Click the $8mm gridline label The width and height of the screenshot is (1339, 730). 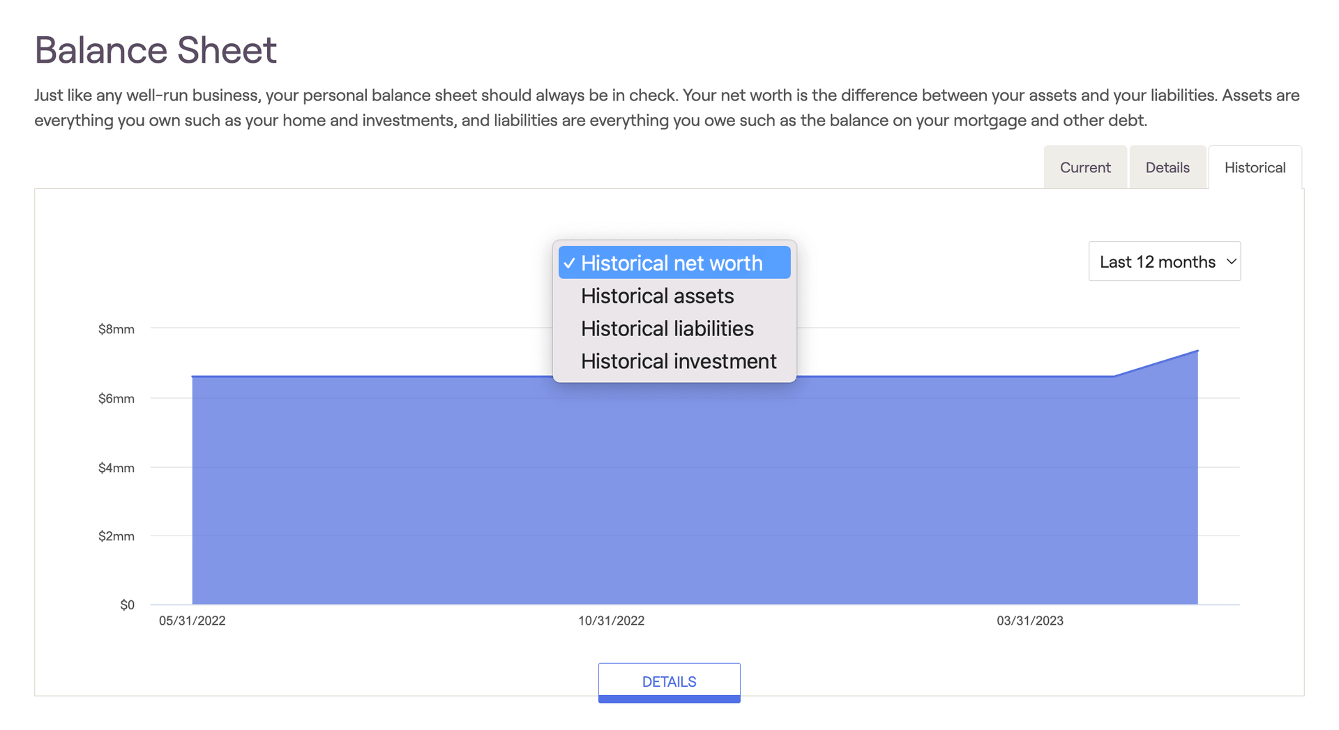click(116, 329)
